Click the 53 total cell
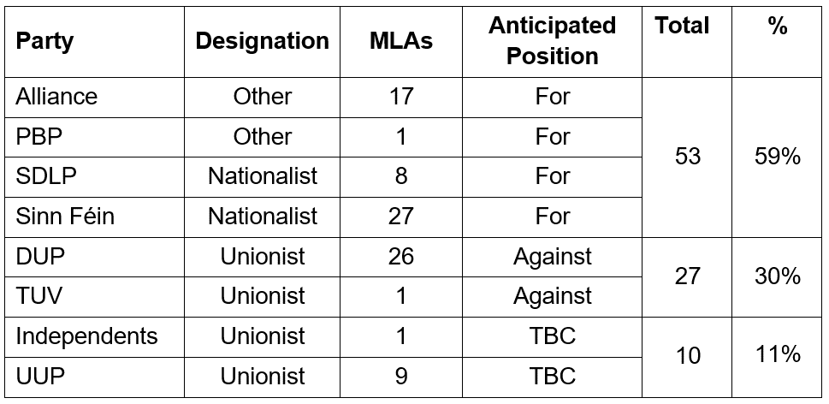 (x=687, y=157)
